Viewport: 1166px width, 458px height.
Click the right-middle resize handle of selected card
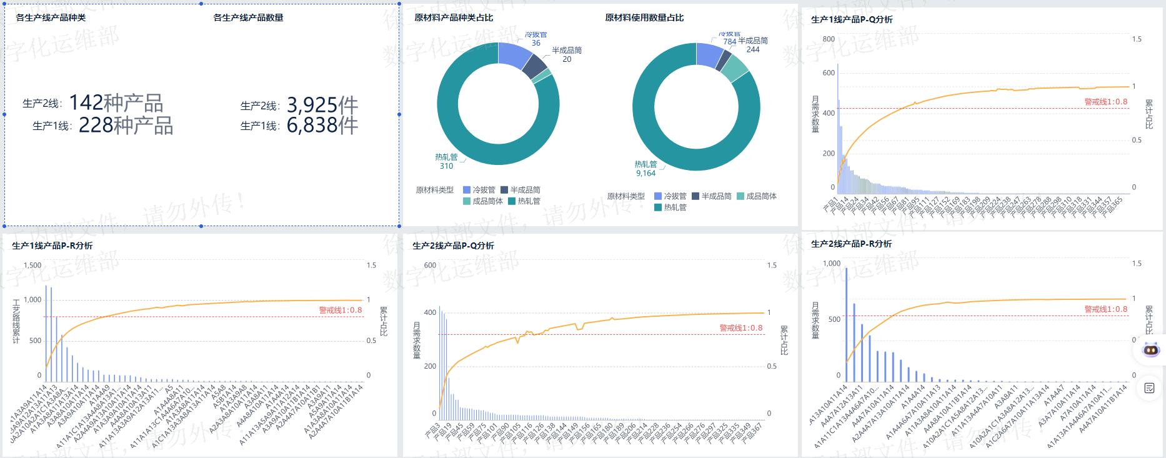pyautogui.click(x=399, y=114)
